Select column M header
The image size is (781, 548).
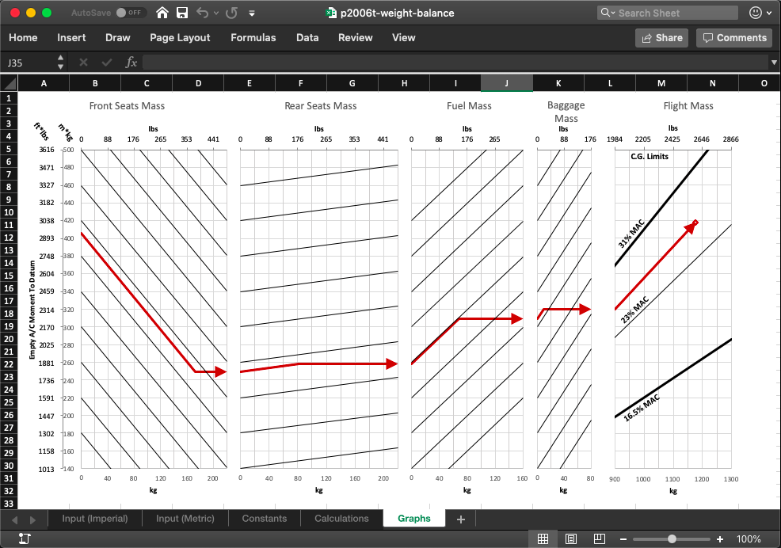coord(661,83)
